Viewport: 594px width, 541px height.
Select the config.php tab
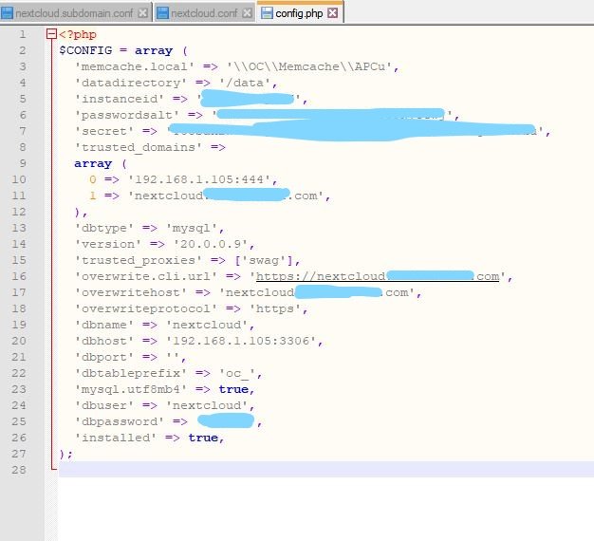click(x=300, y=13)
